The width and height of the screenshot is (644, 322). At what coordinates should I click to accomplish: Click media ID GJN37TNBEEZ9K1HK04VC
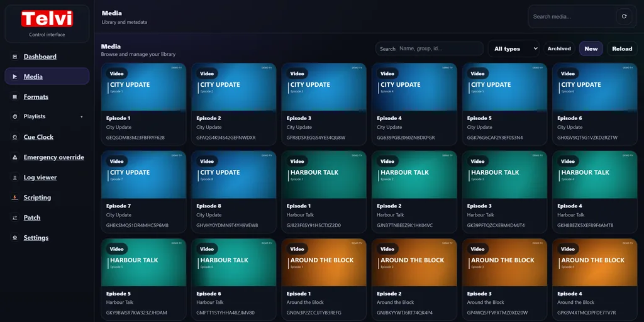point(404,226)
